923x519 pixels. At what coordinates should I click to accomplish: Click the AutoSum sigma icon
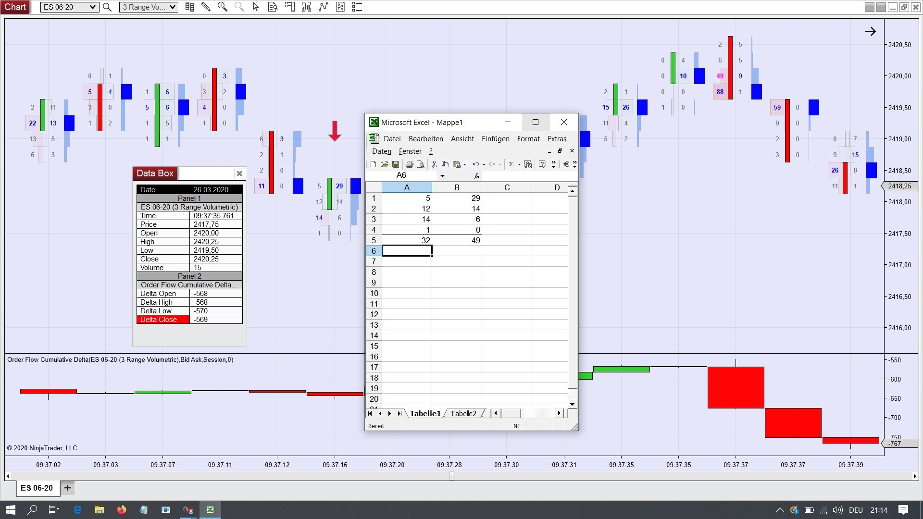(x=511, y=164)
